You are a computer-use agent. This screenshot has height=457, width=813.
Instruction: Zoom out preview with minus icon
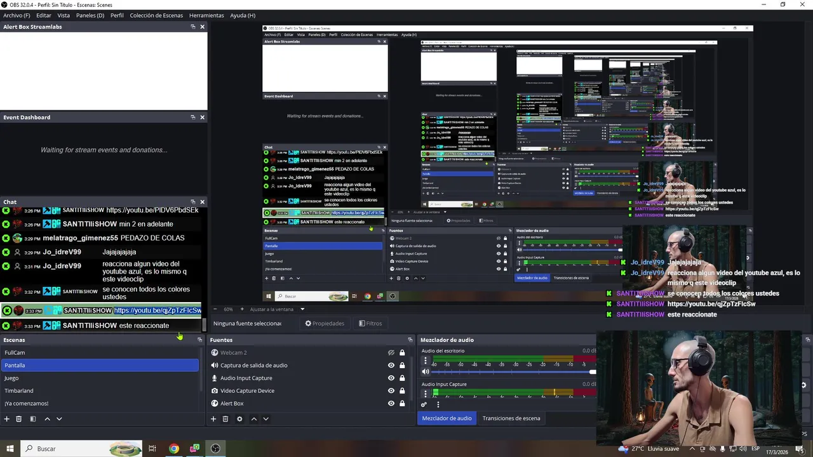coord(215,309)
